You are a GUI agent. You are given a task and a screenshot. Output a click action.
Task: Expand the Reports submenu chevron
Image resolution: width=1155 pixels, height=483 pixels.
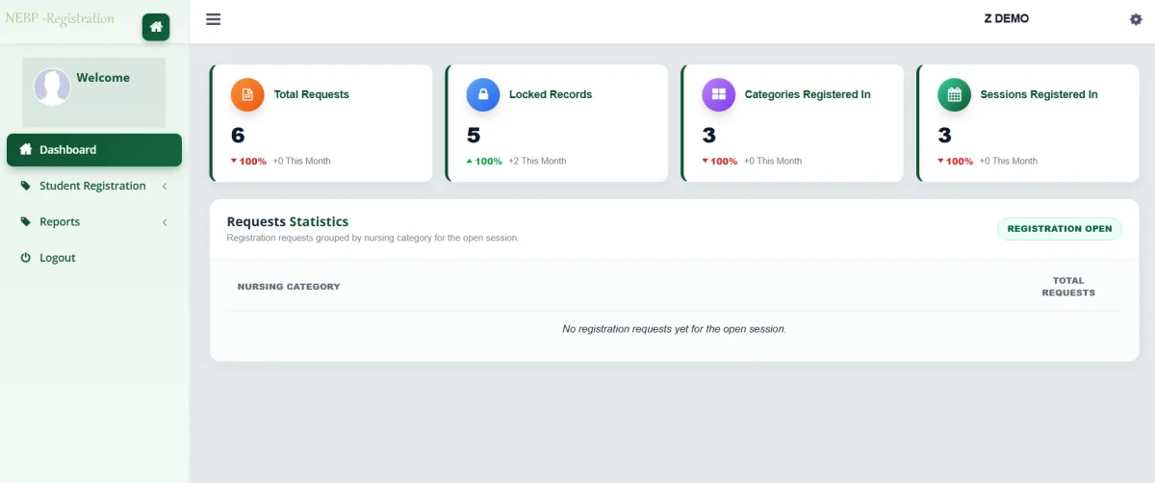165,222
